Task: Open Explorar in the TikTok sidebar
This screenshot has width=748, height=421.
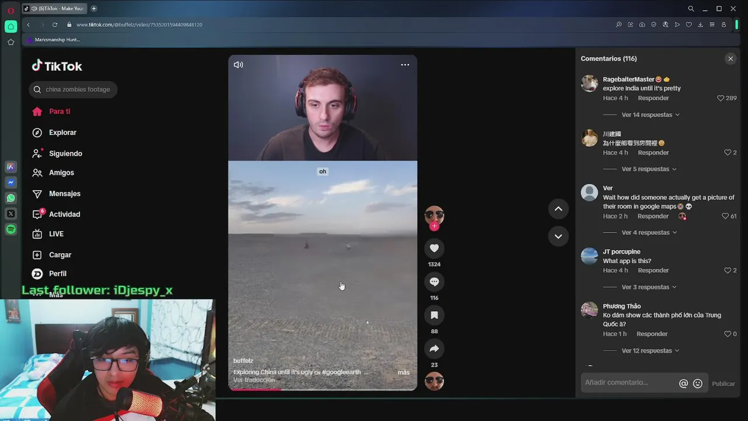Action: point(63,133)
